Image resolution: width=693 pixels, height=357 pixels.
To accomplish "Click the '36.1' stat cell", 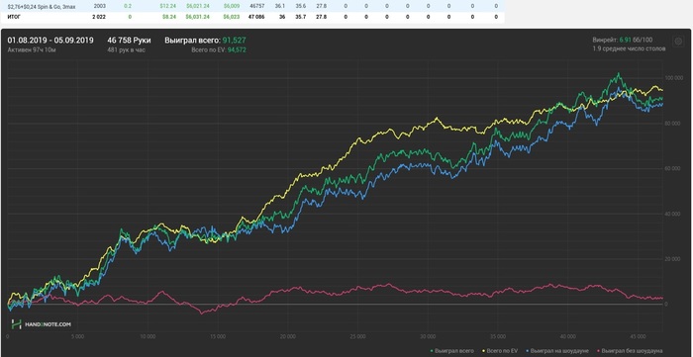I will point(279,6).
